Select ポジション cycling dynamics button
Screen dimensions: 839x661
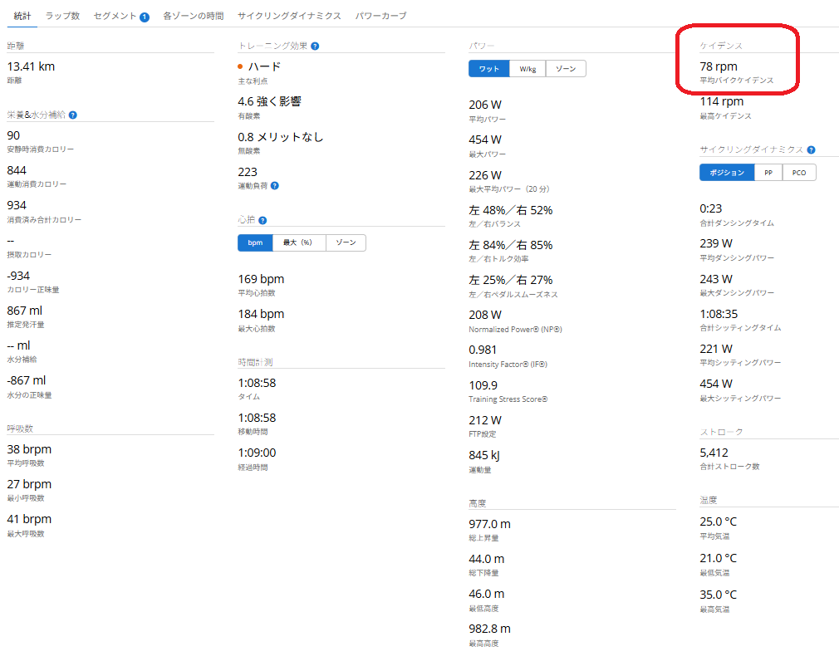tap(727, 173)
